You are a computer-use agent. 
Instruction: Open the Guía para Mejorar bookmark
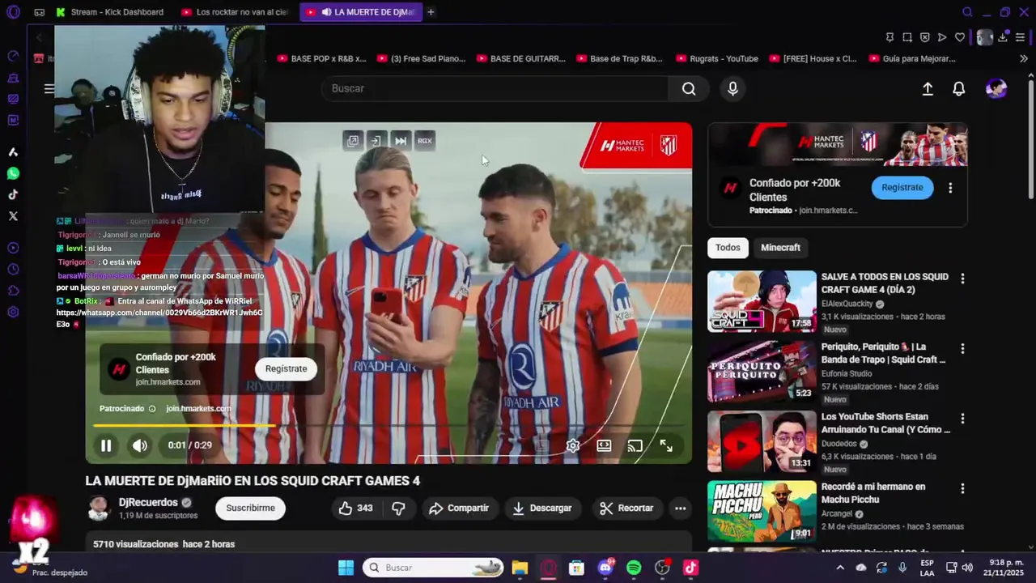tap(911, 58)
